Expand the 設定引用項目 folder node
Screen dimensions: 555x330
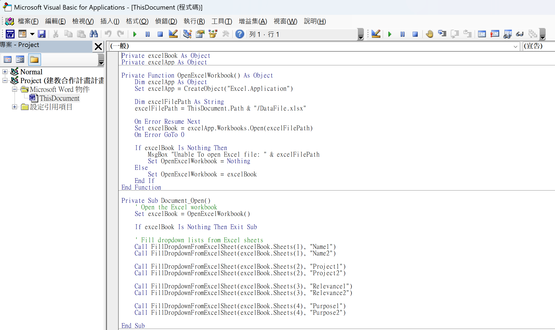pos(15,107)
